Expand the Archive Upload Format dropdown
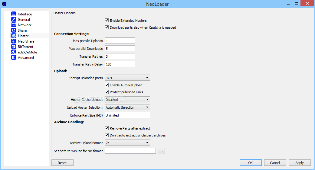The width and height of the screenshot is (315, 170). pos(127,143)
